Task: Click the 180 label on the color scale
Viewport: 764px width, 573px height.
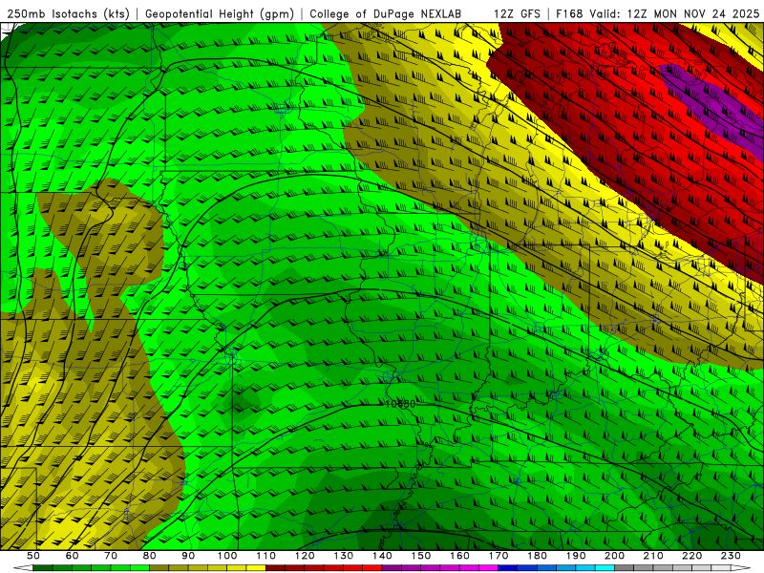Action: [x=537, y=556]
